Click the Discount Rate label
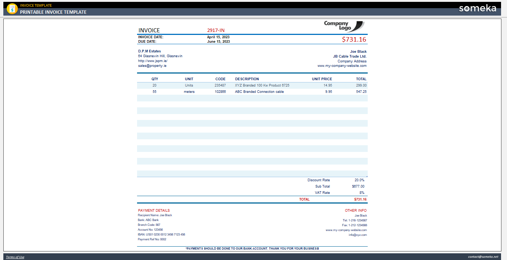Image resolution: width=507 pixels, height=260 pixels. pos(319,180)
